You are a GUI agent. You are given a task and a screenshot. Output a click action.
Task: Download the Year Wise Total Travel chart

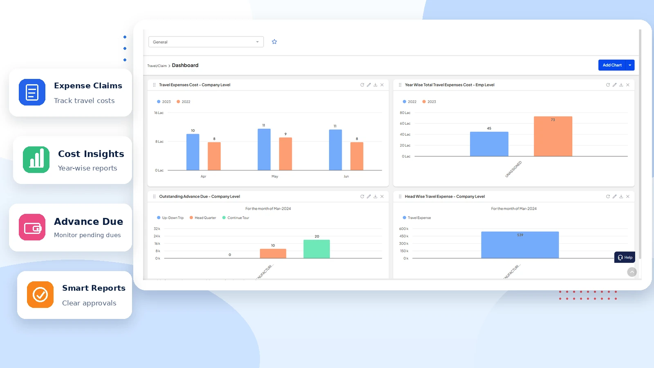coord(621,85)
